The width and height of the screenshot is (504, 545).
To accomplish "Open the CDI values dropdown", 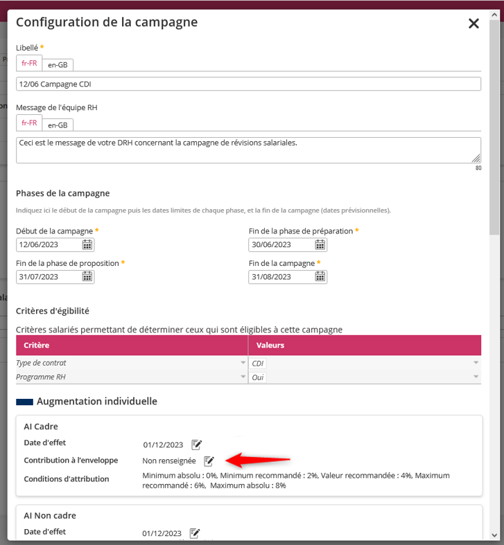I will pyautogui.click(x=476, y=363).
